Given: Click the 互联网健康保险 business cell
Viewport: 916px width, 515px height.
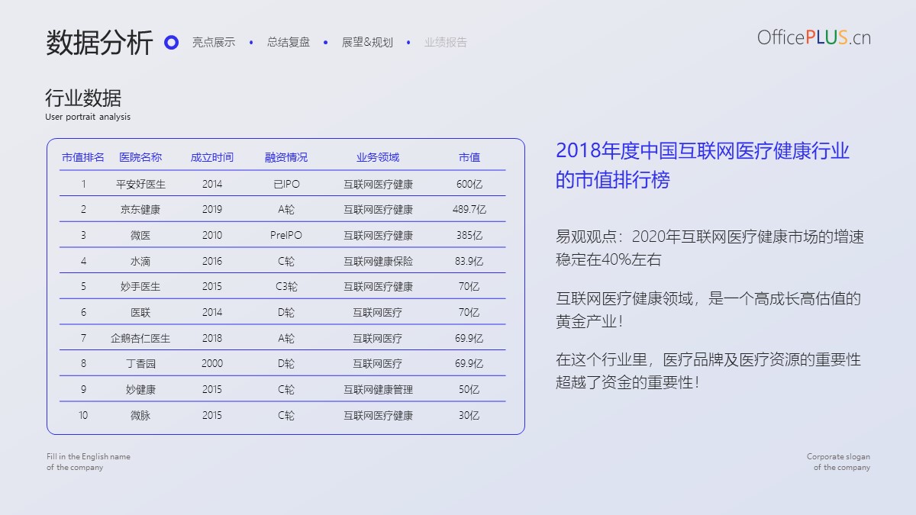Looking at the screenshot, I should coord(378,261).
